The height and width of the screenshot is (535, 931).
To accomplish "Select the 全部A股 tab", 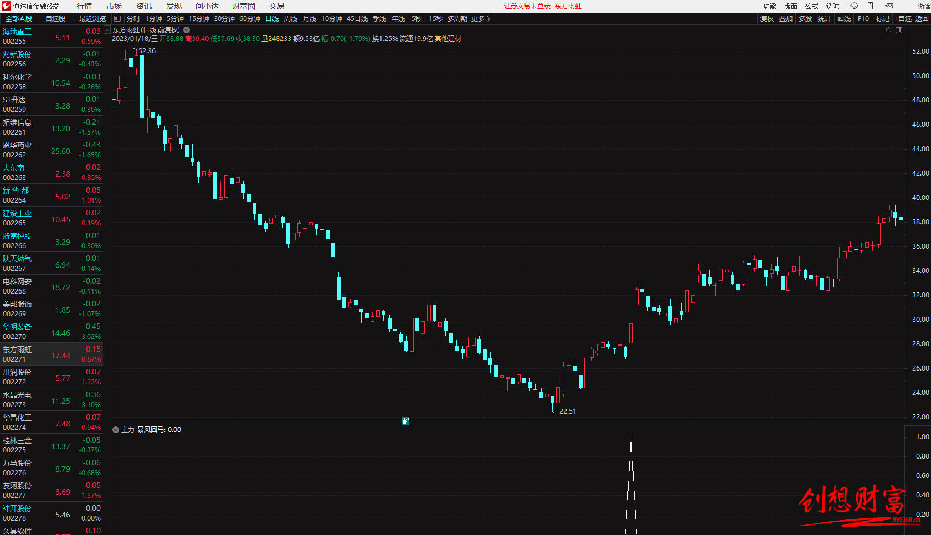I will coord(19,19).
